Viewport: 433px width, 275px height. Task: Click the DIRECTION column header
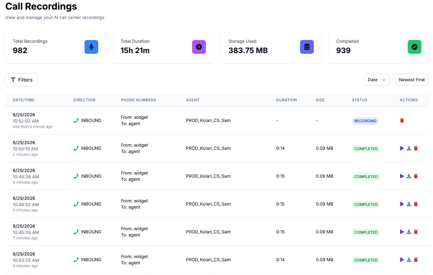(x=84, y=100)
